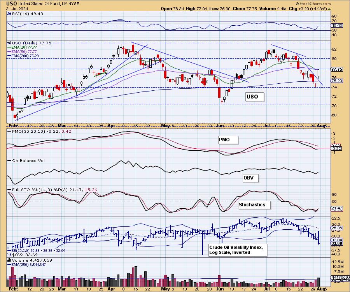Viewport: 350px width, 292px height.
Task: Click the OBV annotation box
Action: pos(250,178)
